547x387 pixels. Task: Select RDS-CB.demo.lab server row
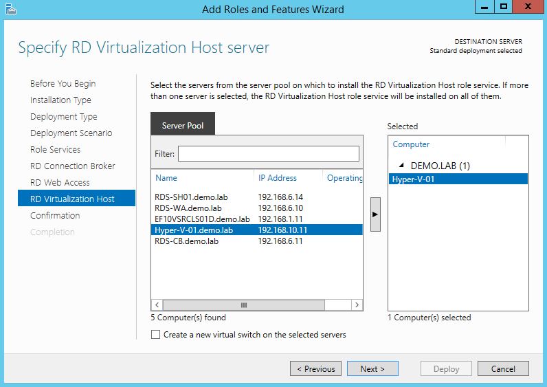[x=187, y=241]
